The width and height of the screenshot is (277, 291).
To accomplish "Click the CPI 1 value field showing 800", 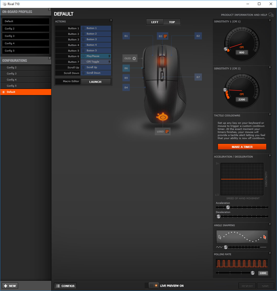I will (x=242, y=53).
